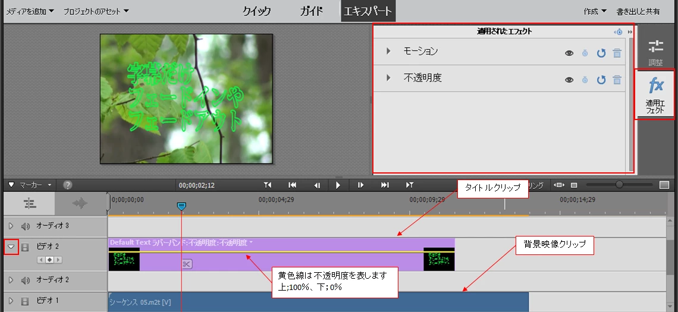
Task: Mute オーディオ 2 speaker icon
Action: (x=26, y=280)
